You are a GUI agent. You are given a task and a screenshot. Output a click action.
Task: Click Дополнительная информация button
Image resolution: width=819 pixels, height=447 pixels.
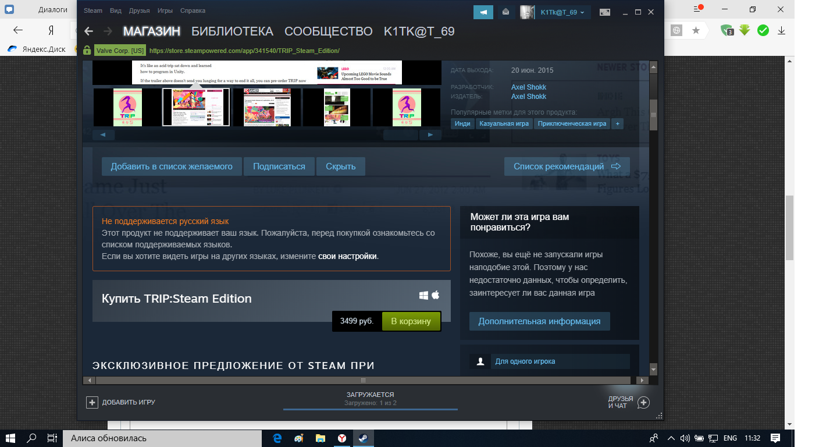[539, 321]
